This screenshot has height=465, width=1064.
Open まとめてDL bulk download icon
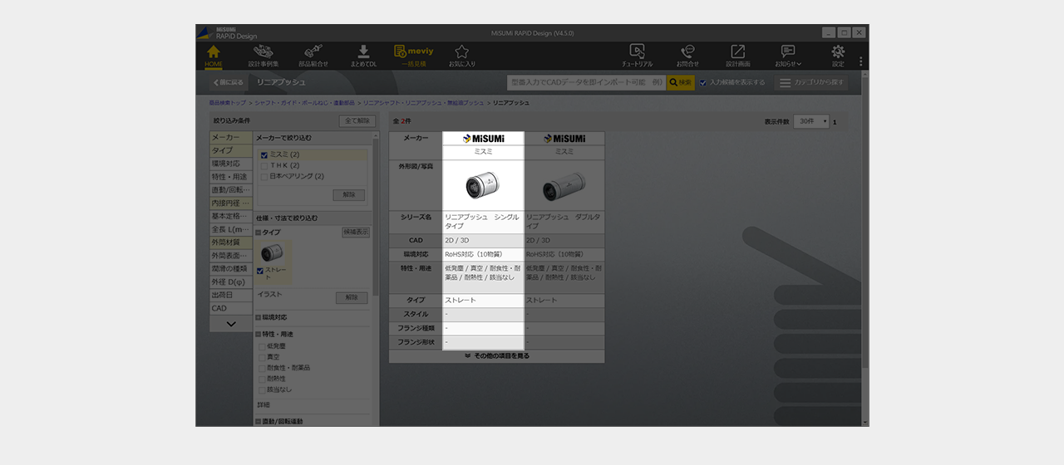363,56
